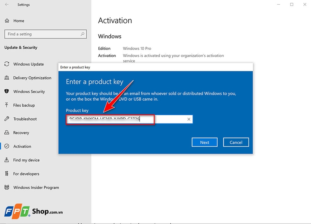Click the search magnifier icon

(x=82, y=34)
